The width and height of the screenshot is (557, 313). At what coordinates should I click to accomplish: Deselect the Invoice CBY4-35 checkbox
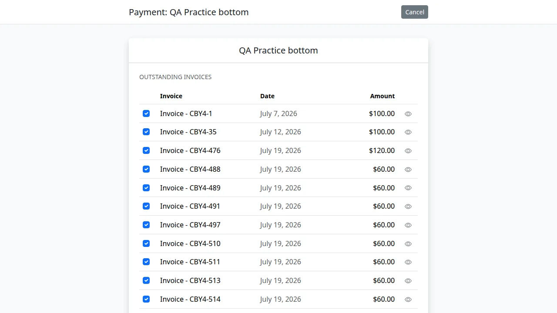146,132
